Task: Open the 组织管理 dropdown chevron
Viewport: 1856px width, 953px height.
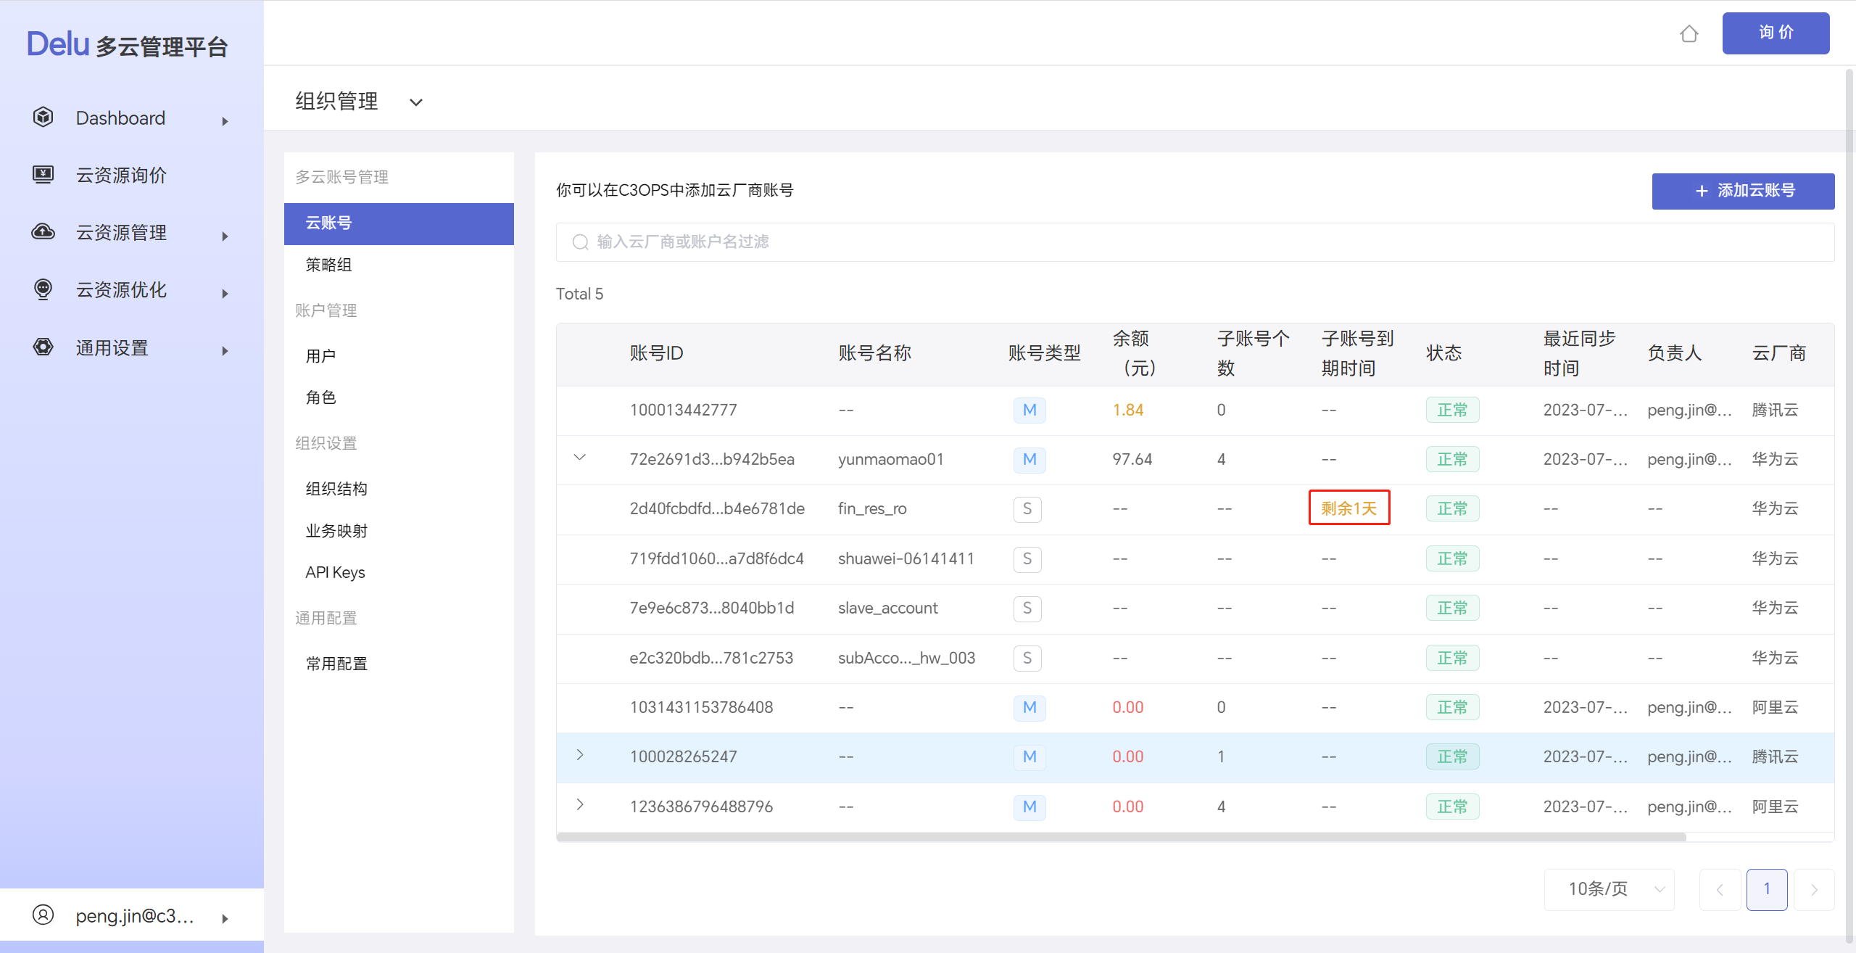Action: (x=416, y=102)
